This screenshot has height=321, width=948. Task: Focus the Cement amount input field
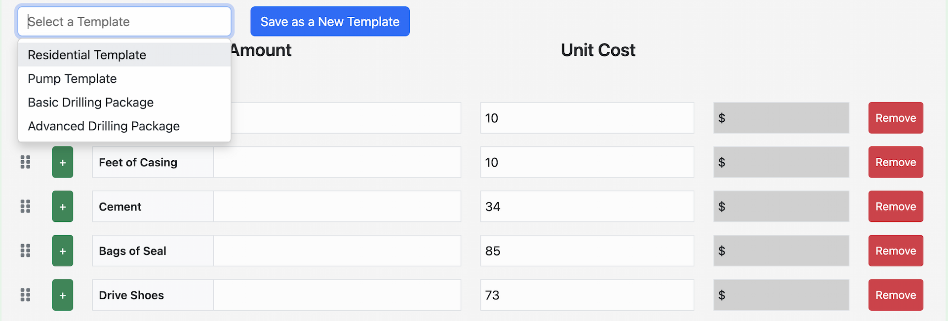click(x=337, y=207)
